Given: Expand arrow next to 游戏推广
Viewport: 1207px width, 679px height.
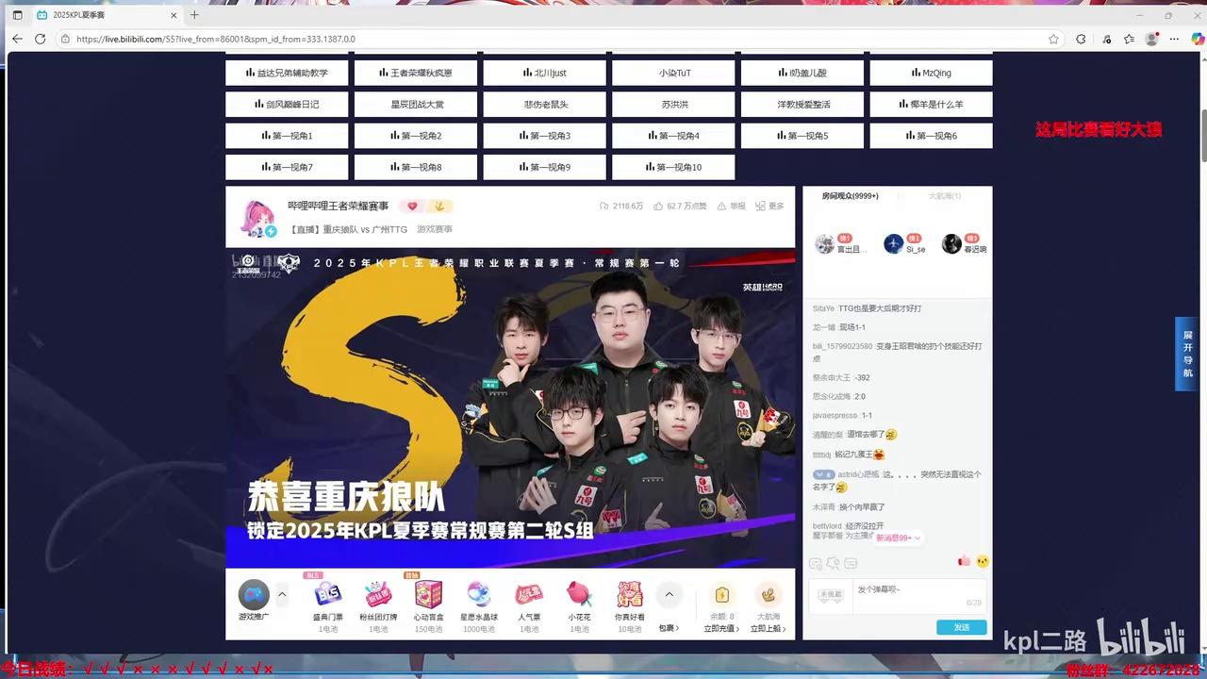Looking at the screenshot, I should click(281, 594).
